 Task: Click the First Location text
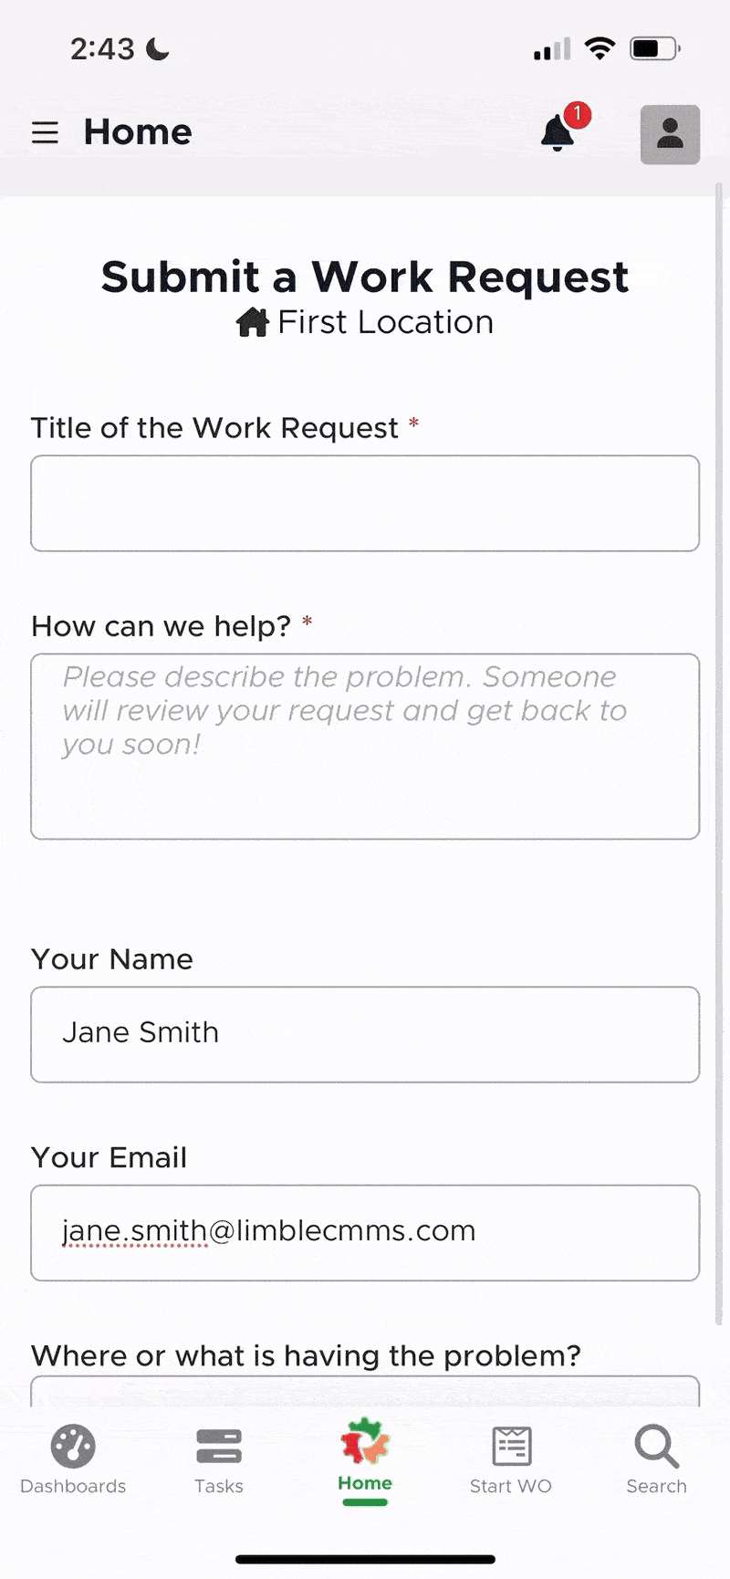[x=385, y=322]
